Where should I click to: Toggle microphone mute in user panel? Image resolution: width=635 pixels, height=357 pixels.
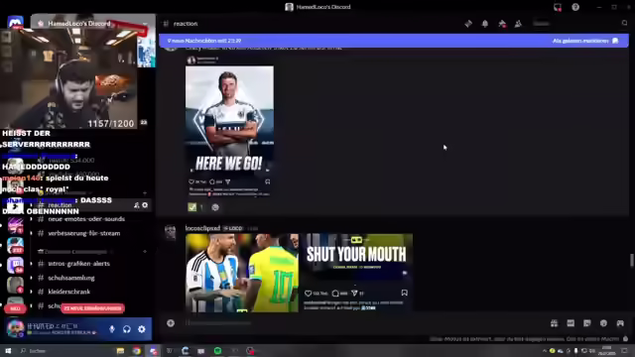[x=112, y=329]
